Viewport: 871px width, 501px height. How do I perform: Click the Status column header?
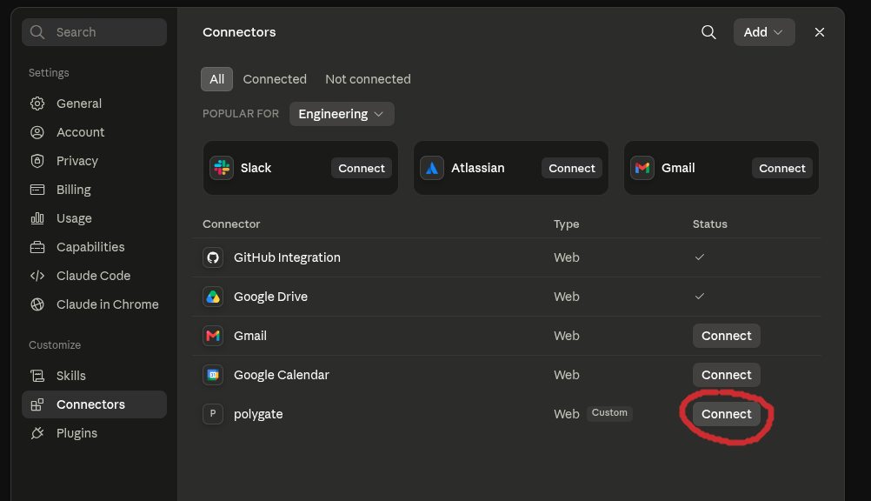click(x=709, y=224)
